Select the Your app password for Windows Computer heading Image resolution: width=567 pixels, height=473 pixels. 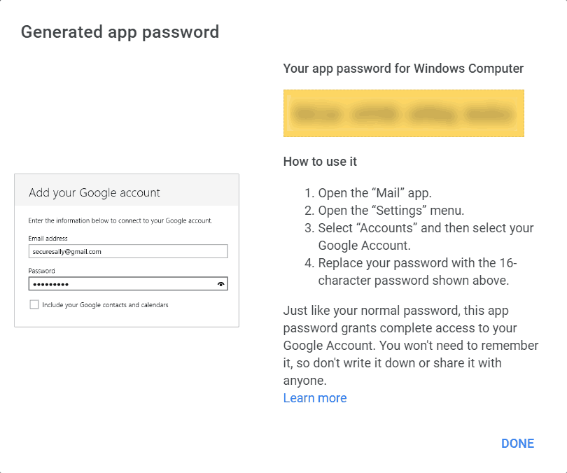point(403,69)
